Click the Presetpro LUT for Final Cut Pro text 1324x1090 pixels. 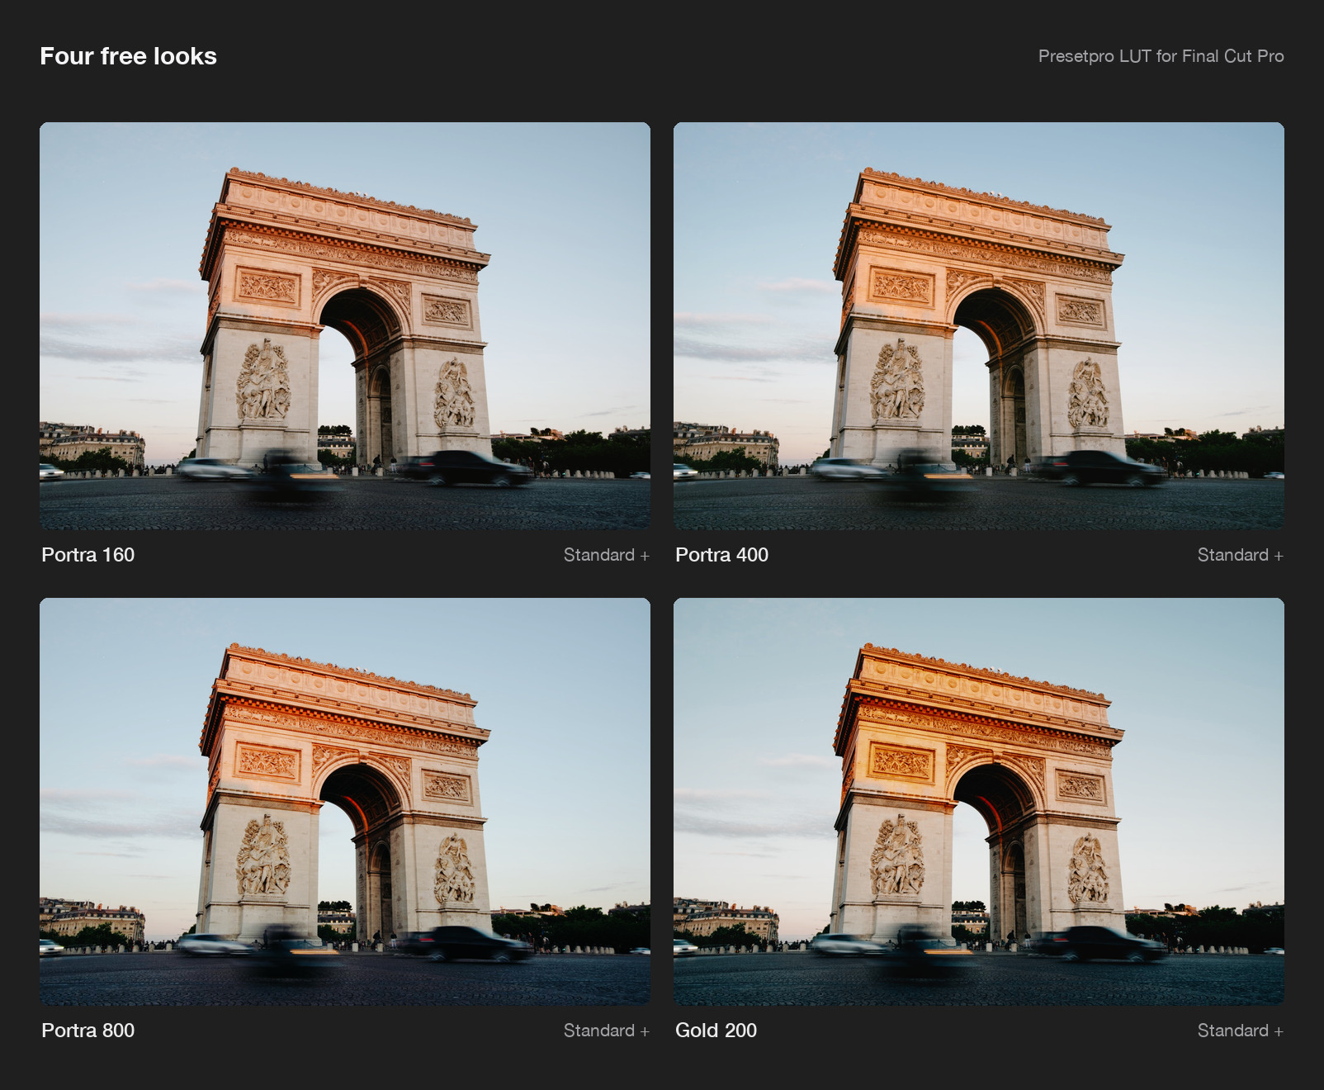tap(1161, 56)
